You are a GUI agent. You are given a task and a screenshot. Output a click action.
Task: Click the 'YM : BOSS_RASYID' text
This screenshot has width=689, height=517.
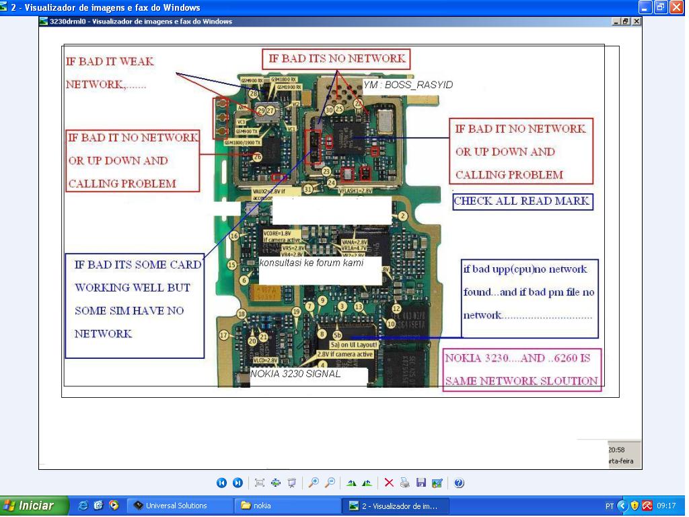point(408,85)
